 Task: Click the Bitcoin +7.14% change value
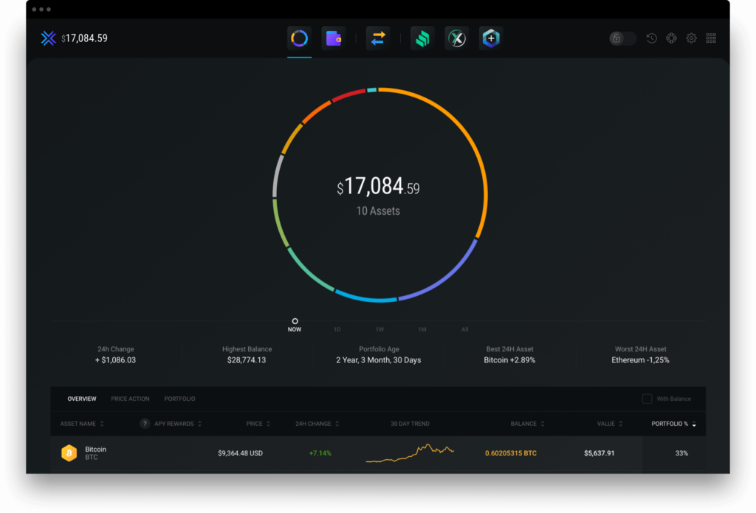[320, 452]
